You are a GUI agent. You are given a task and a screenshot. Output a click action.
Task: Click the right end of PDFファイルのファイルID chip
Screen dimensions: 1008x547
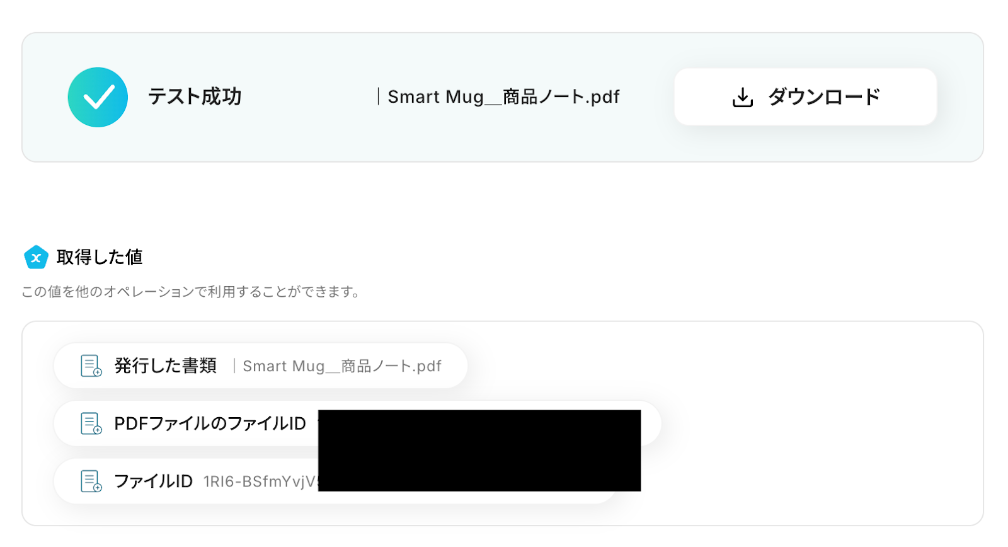[651, 423]
